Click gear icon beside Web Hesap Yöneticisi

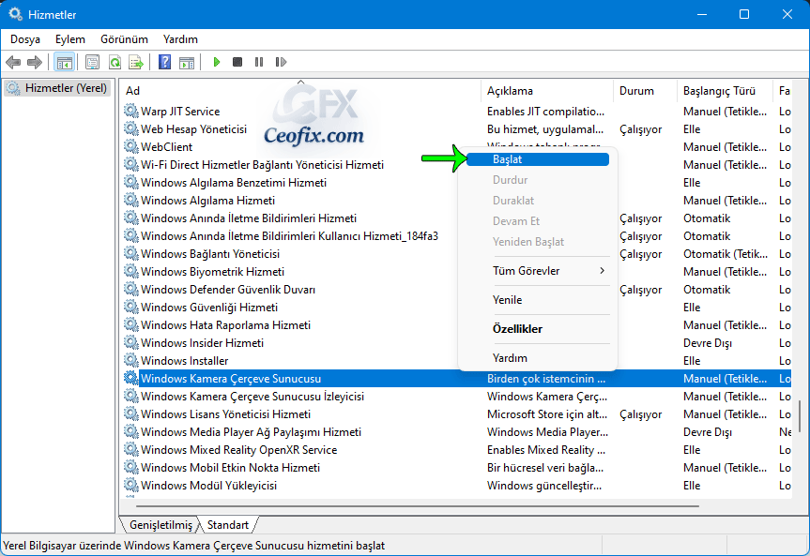point(131,129)
